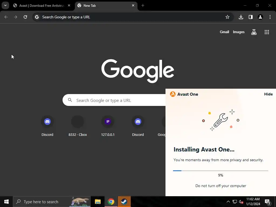
Task: Toggle the Chrome side panel
Action: pos(251,17)
